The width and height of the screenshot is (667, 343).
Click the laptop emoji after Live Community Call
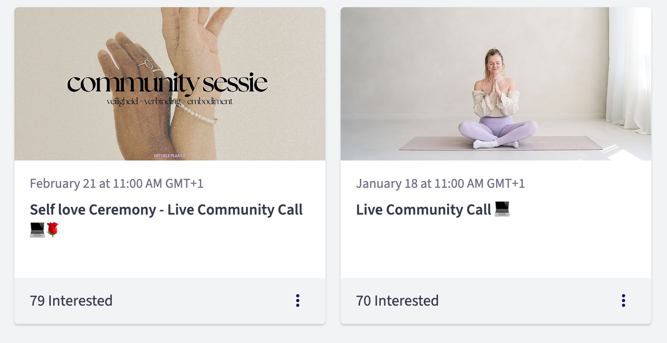(x=502, y=209)
